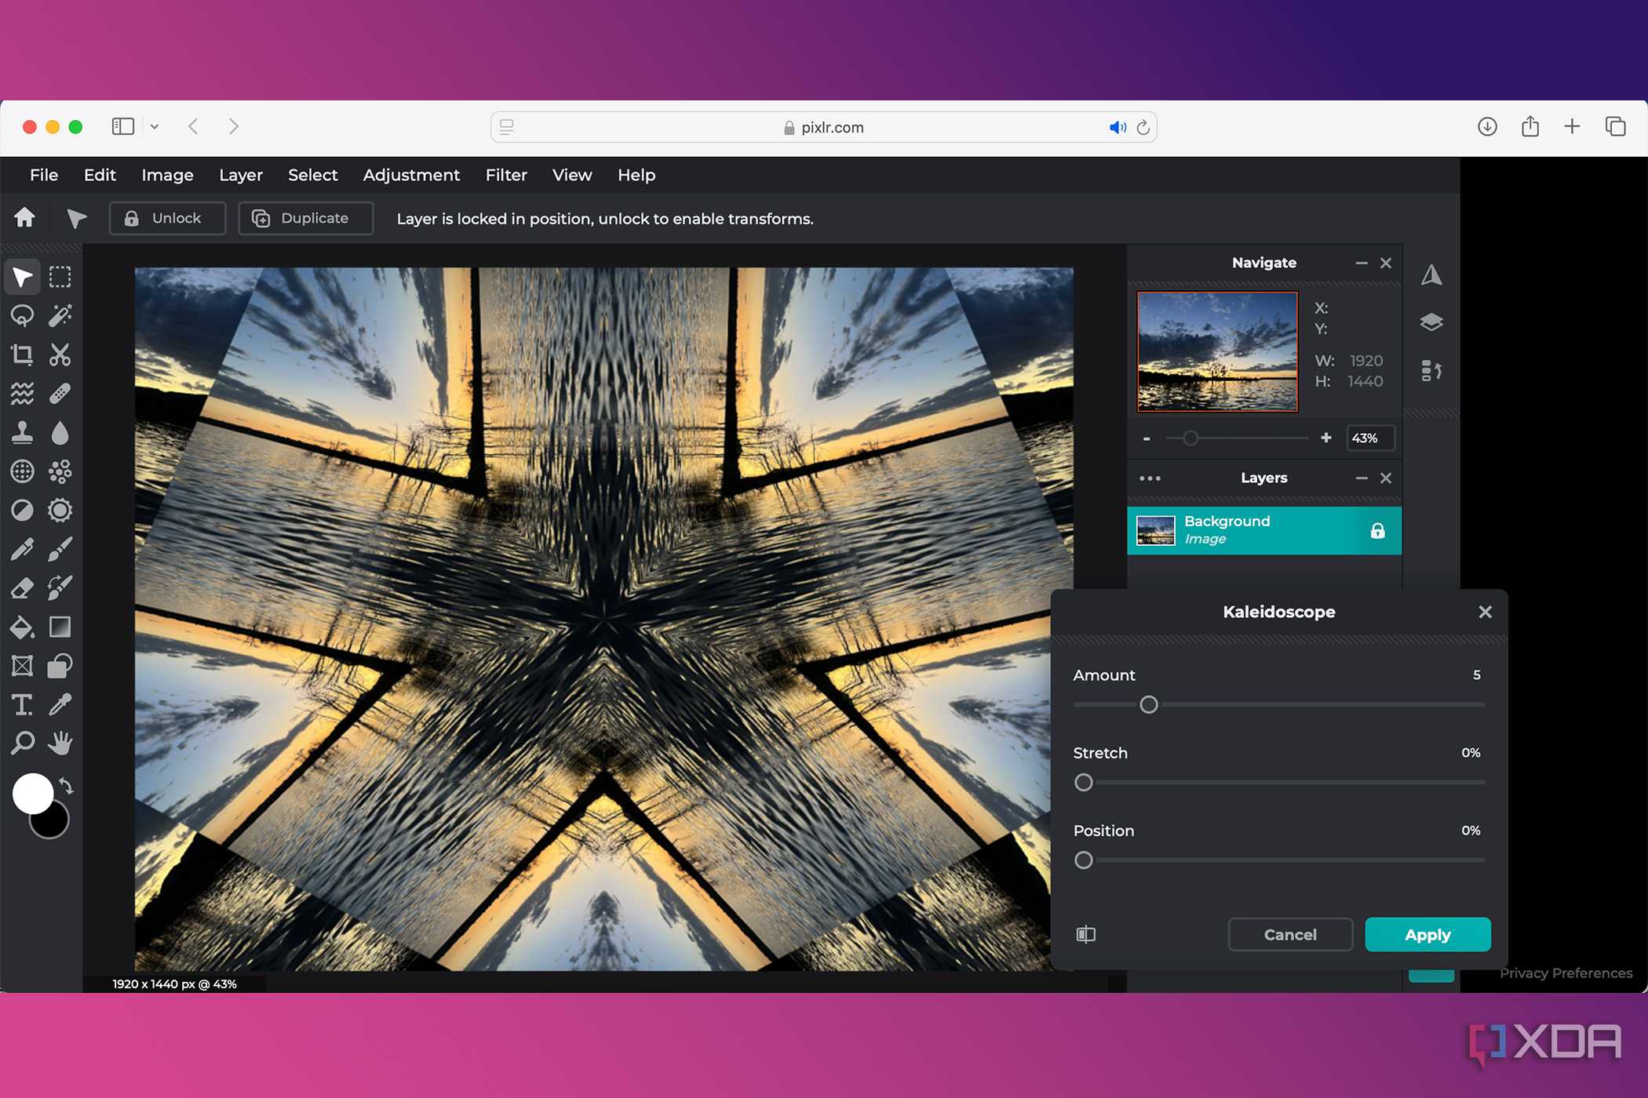Select the Pen drawing tool

22,549
